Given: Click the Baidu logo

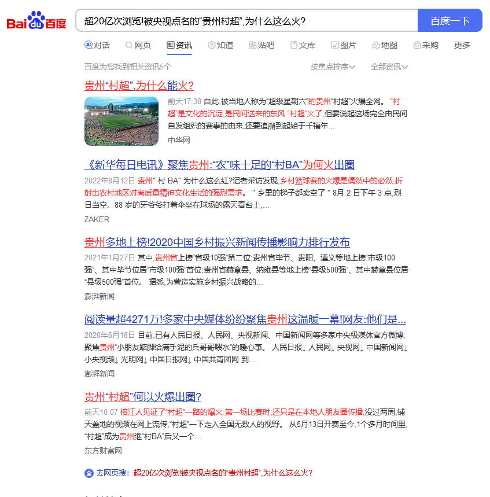Looking at the screenshot, I should (x=36, y=21).
